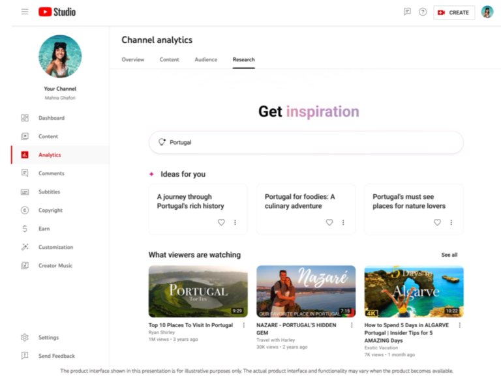Click the Dashboard sidebar icon

(25, 118)
